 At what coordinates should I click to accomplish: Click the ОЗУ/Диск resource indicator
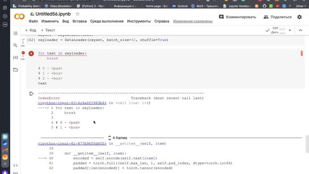[x=278, y=30]
